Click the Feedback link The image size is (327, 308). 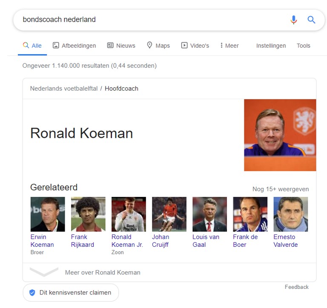click(x=296, y=287)
